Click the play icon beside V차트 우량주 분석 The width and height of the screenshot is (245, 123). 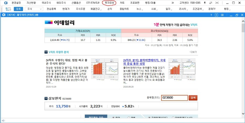click(x=46, y=52)
